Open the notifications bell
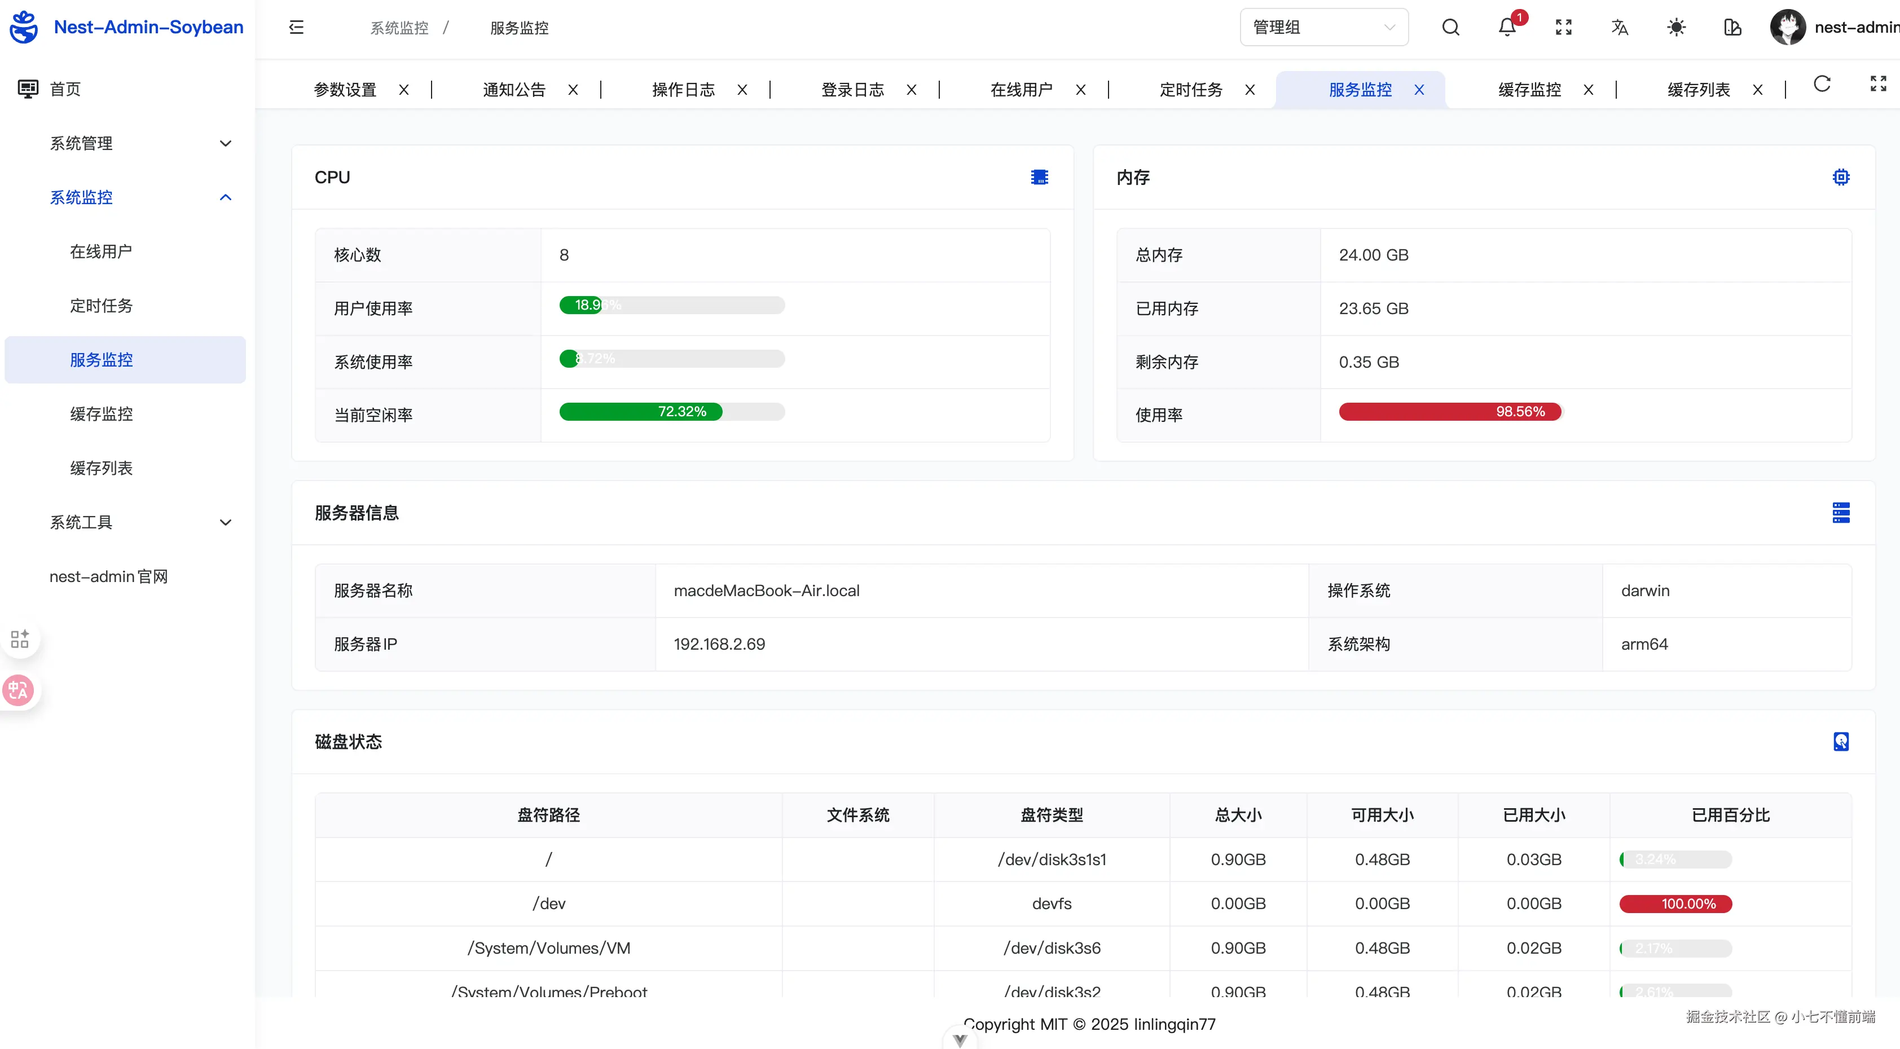The image size is (1900, 1049). [1507, 28]
